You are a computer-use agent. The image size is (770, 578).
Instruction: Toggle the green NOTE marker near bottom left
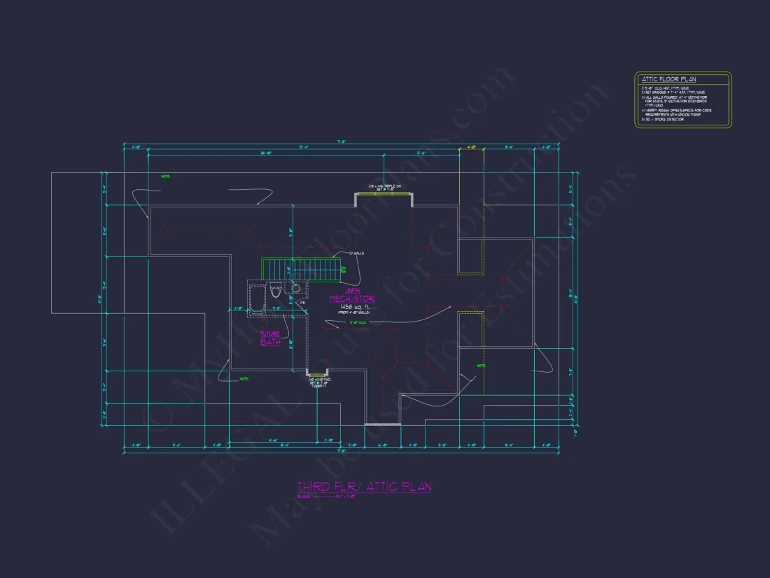pos(244,378)
